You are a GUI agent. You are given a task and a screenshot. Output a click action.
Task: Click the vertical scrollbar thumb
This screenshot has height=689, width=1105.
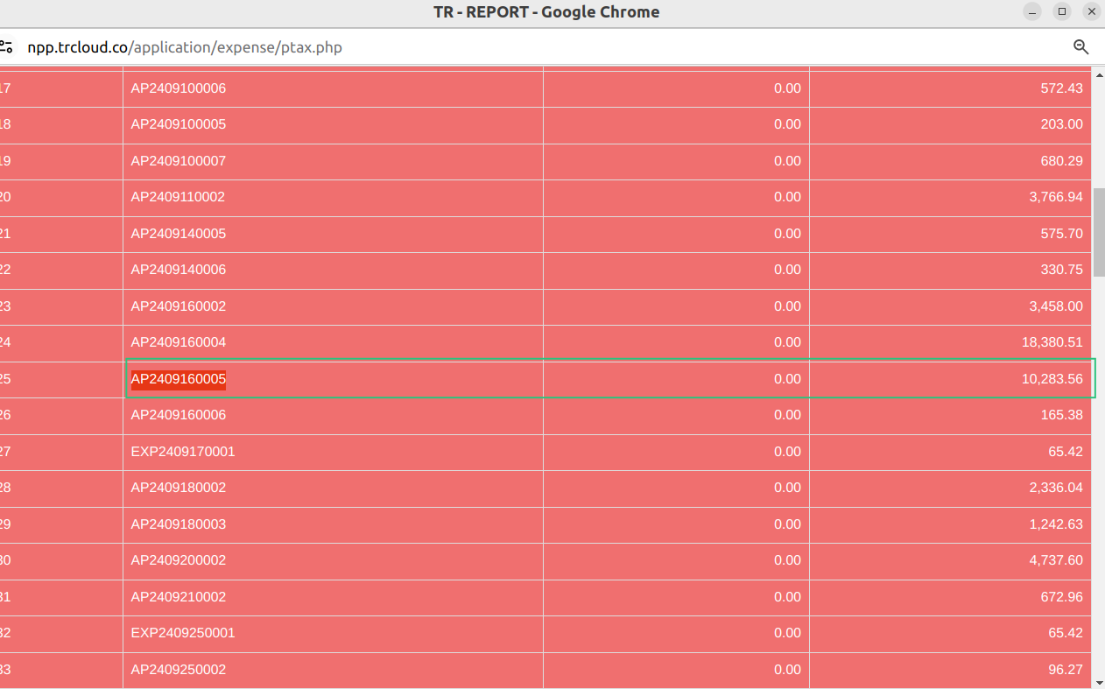click(1099, 232)
